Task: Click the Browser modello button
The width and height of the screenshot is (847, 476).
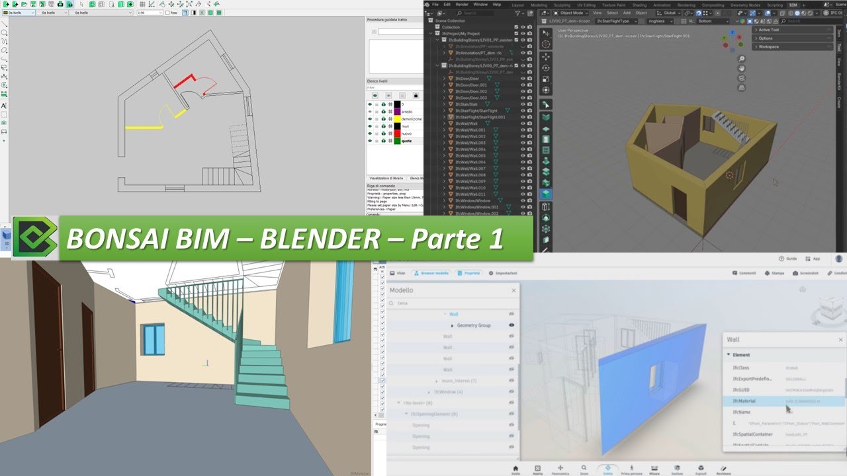Action: (x=431, y=272)
